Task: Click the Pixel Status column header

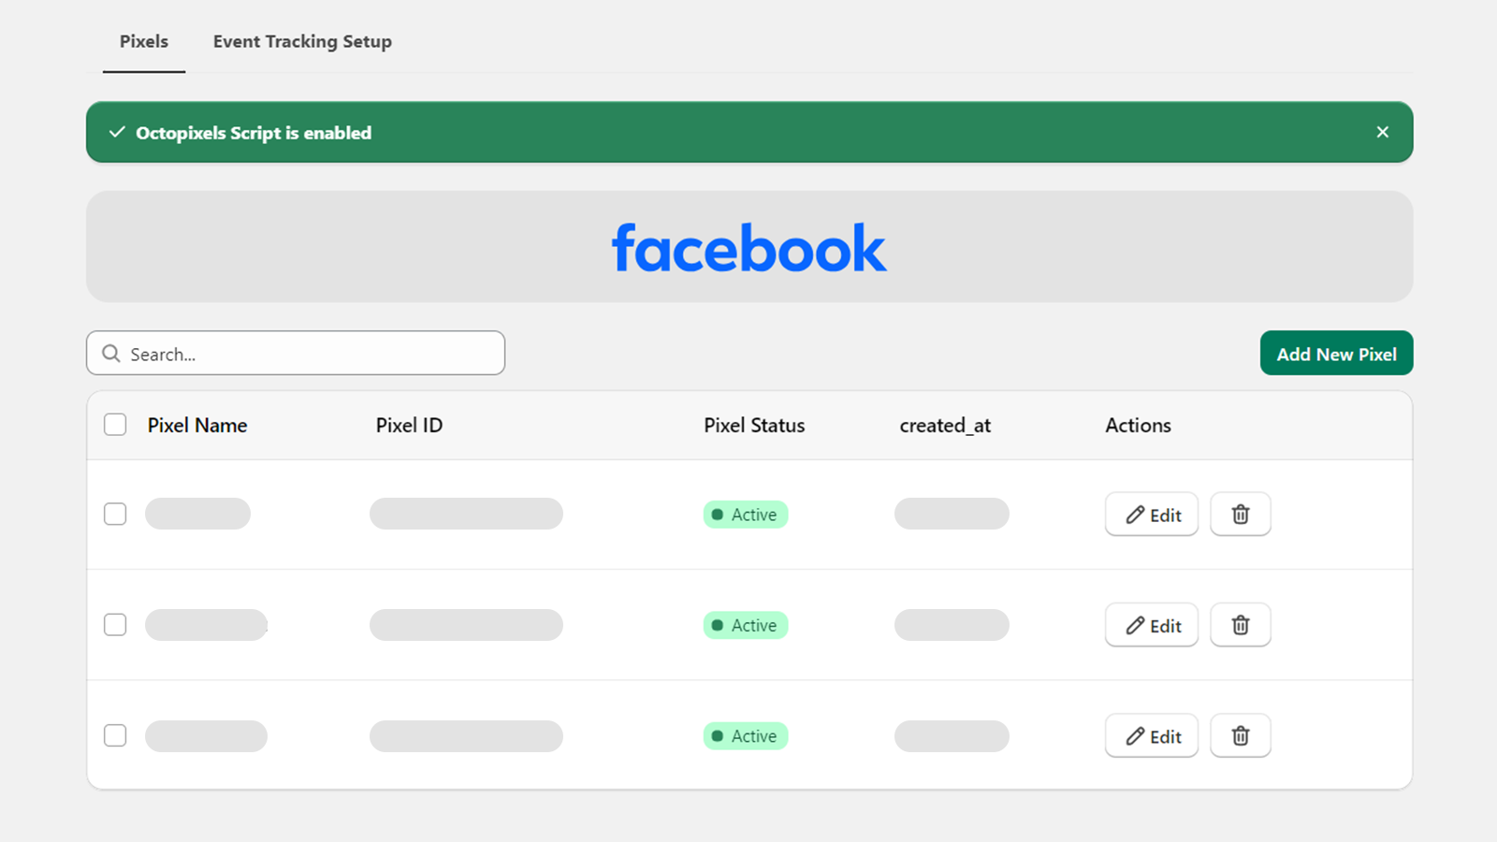Action: (754, 425)
